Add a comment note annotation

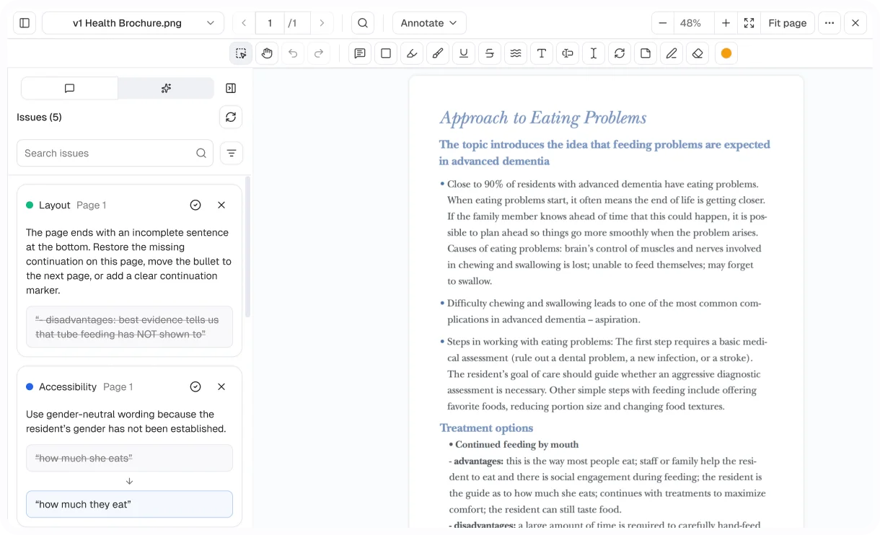(360, 53)
